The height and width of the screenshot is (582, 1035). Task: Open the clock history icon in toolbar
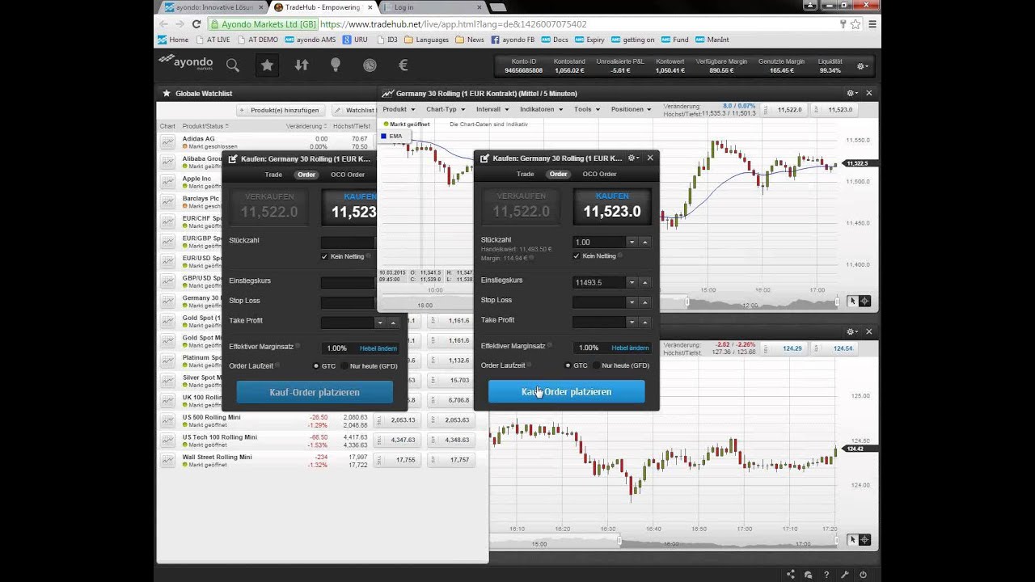pos(370,65)
